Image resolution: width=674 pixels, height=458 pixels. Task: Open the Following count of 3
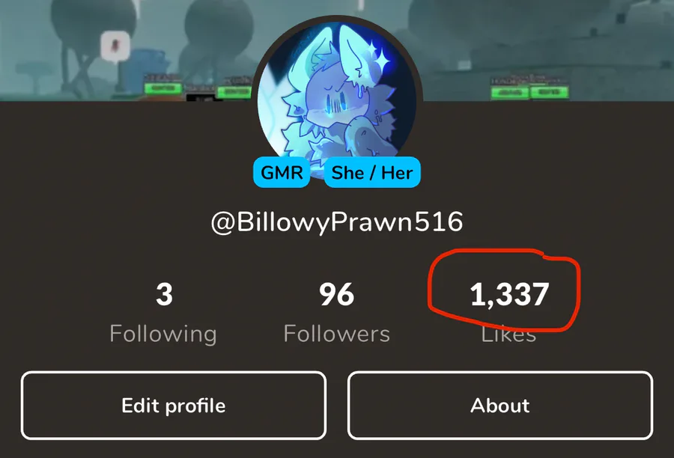coord(164,295)
